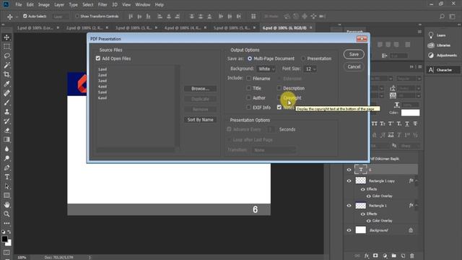This screenshot has width=462, height=260.
Task: Click the foreground color swatch
Action: [x=4, y=239]
